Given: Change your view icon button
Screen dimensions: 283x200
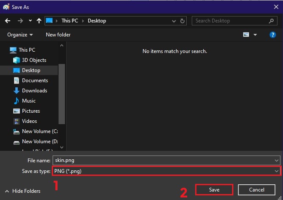Looking at the screenshot, I should [246, 35].
